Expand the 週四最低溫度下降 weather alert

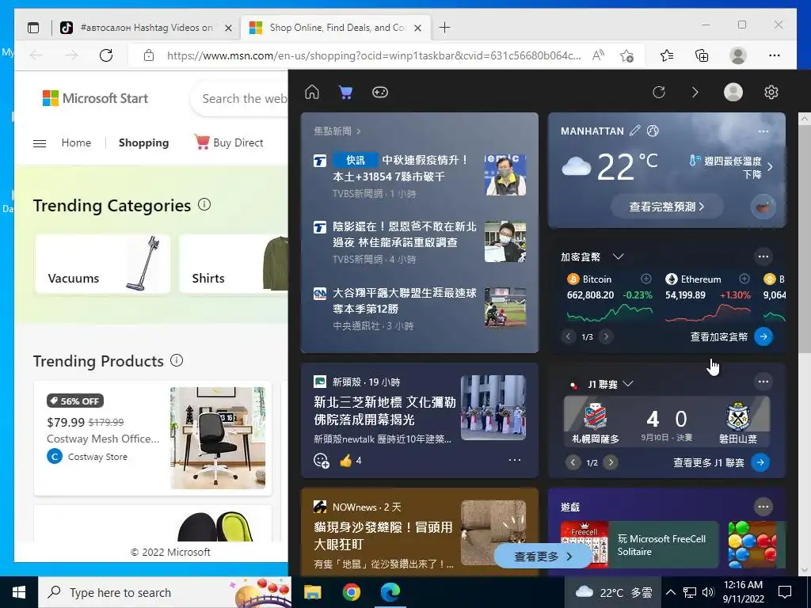731,167
